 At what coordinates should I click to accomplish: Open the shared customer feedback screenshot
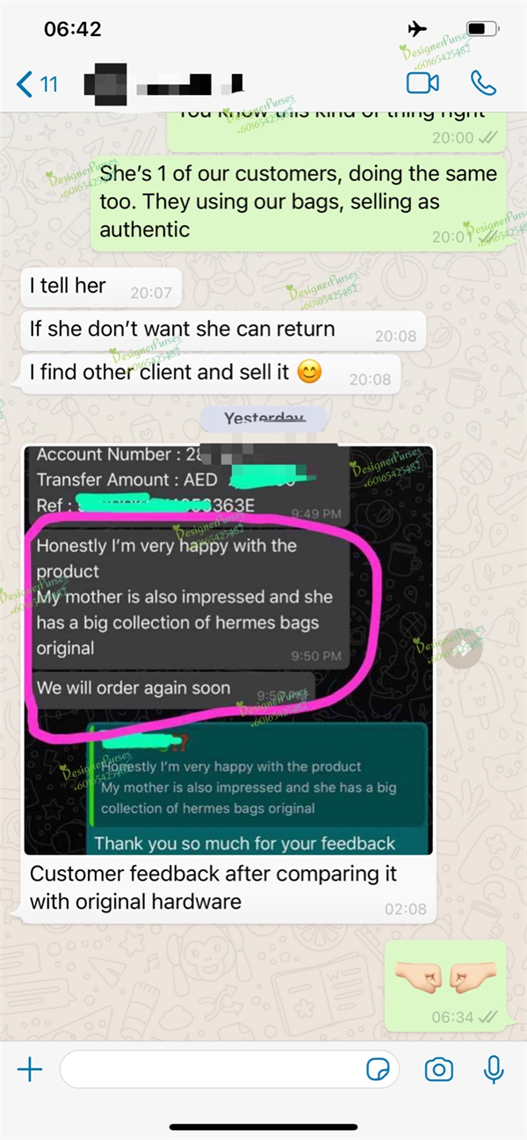click(x=228, y=649)
